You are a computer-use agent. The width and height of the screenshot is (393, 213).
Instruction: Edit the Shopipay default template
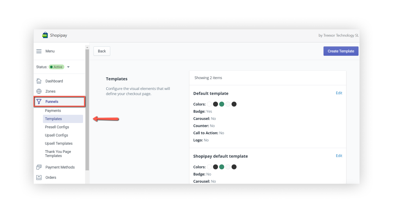tap(339, 156)
